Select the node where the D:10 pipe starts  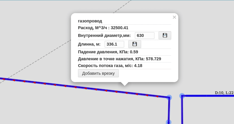[182, 96]
